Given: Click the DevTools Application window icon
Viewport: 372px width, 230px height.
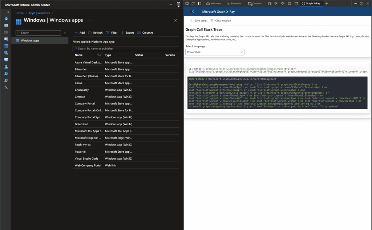Looking at the screenshot, I should click(296, 4).
